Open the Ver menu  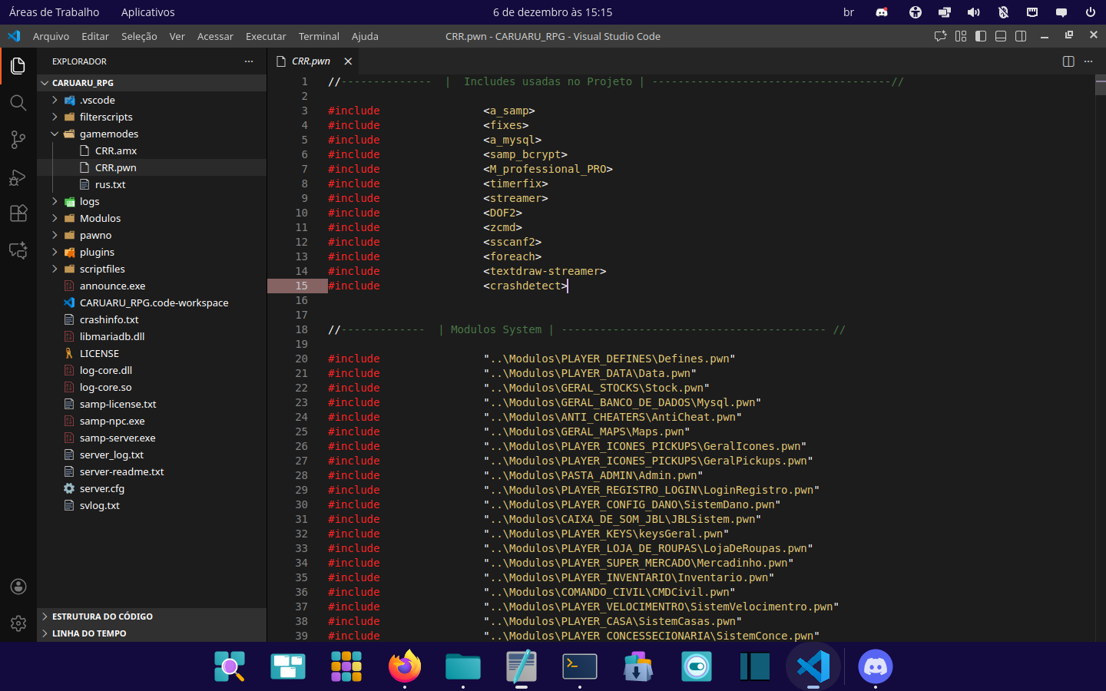pos(177,36)
